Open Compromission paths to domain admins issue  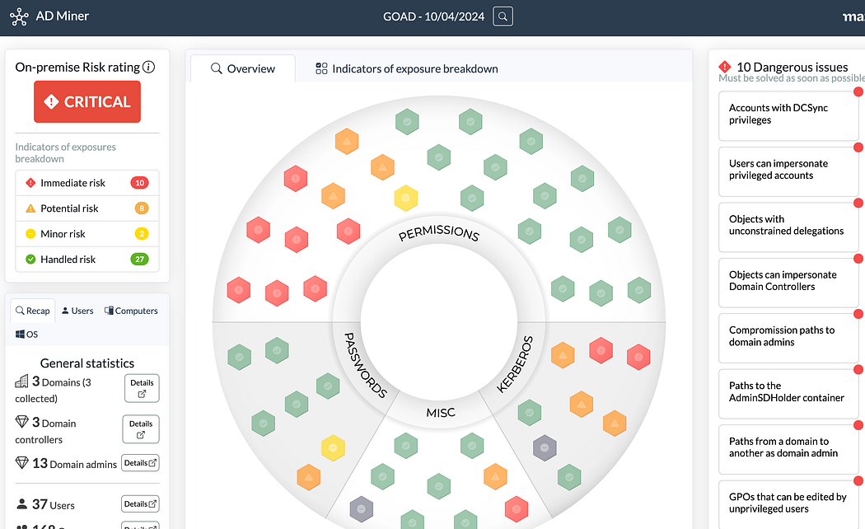pos(789,337)
